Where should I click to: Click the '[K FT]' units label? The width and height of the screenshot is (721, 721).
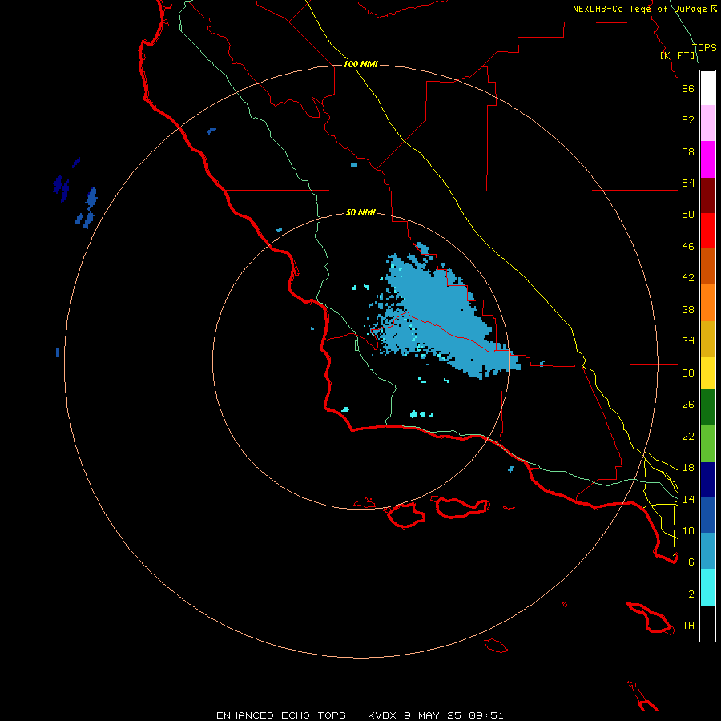pos(678,55)
